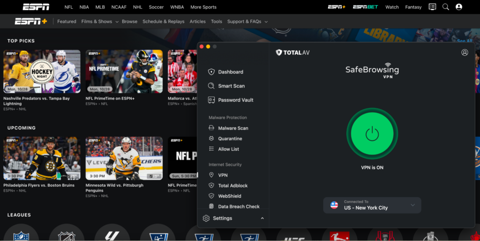Open the Data Breach Check fingerprint icon
Image resolution: width=480 pixels, height=241 pixels.
(x=211, y=206)
